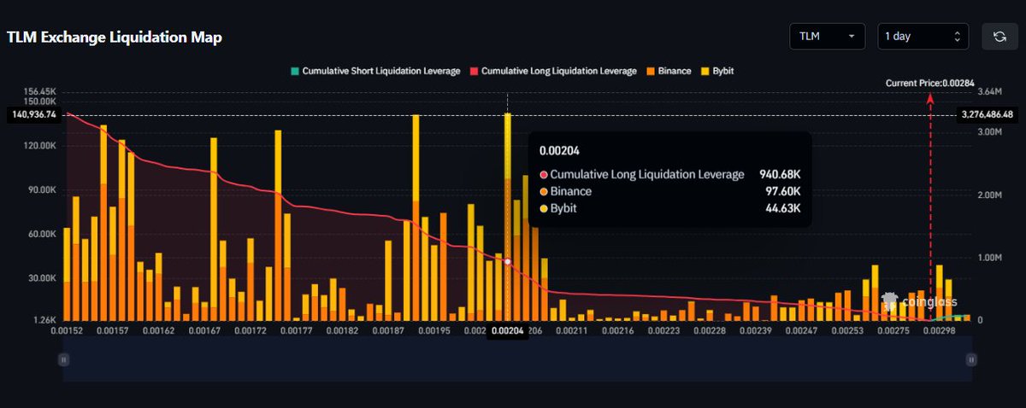Click left handle of zoom range slider

click(x=63, y=360)
